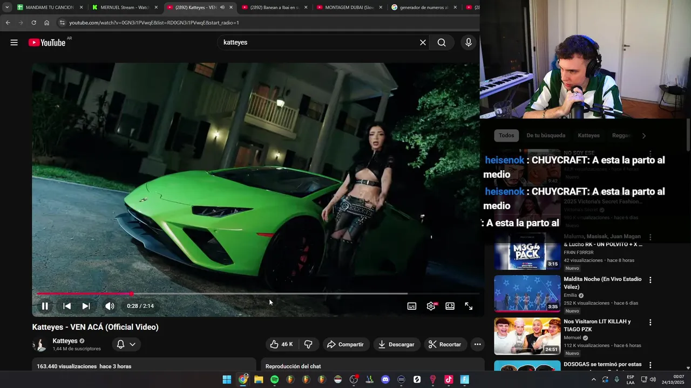The width and height of the screenshot is (691, 388).
Task: Open the Katteyes channel avatar
Action: point(39,345)
